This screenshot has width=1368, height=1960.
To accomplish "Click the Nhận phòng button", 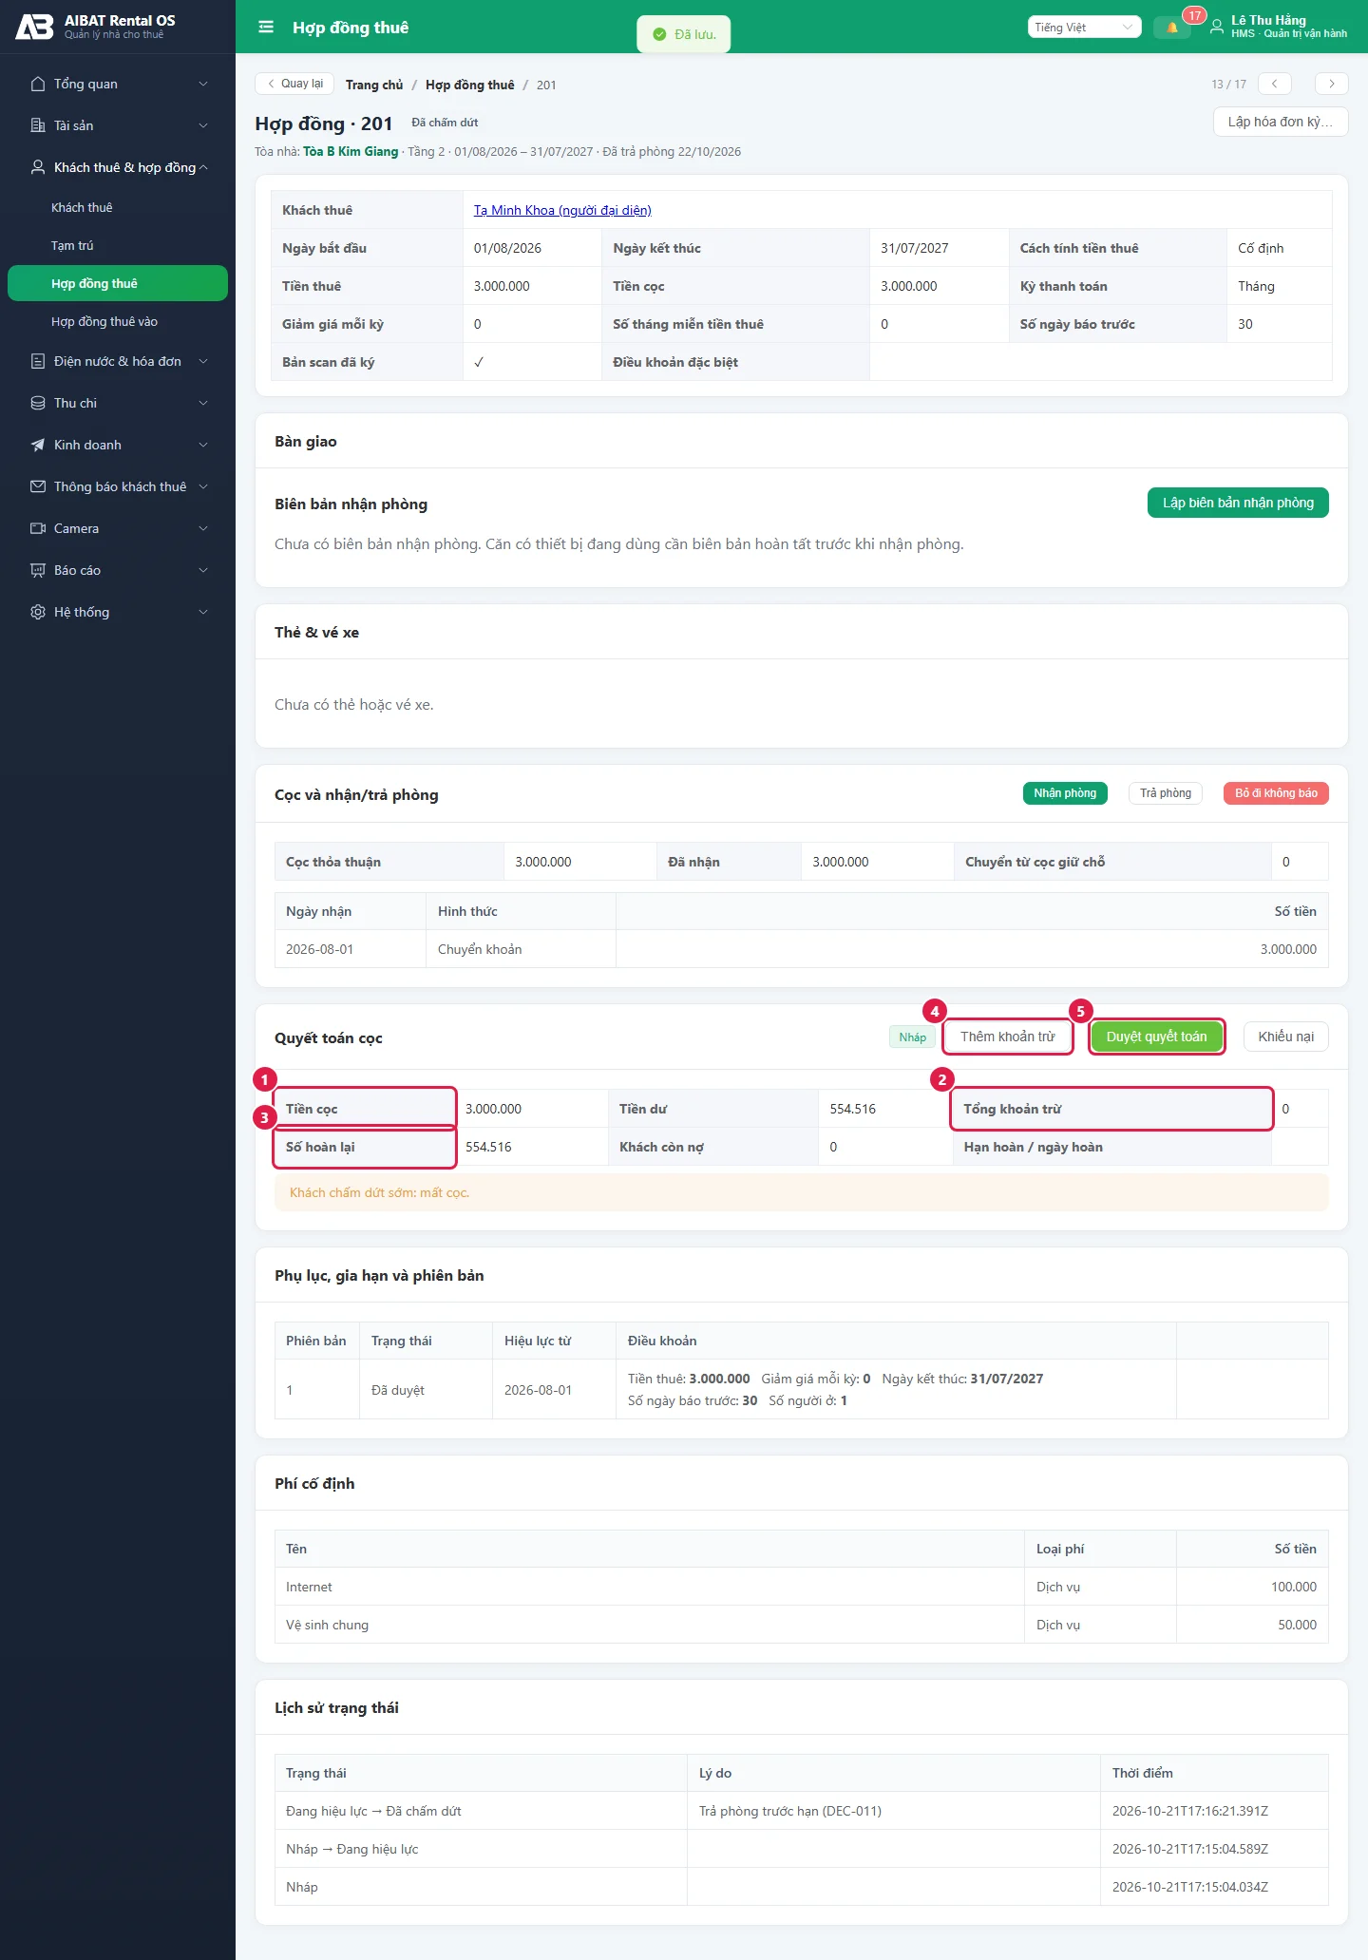I will coord(1065,793).
